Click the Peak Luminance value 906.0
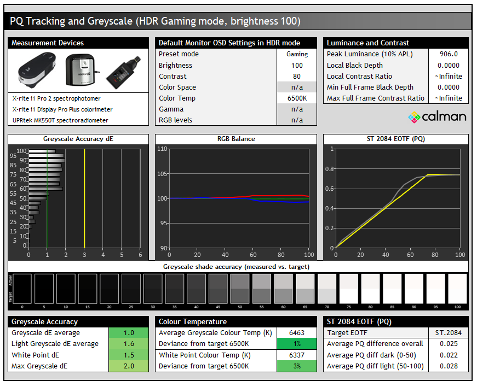Image resolution: width=477 pixels, height=381 pixels. [x=449, y=54]
